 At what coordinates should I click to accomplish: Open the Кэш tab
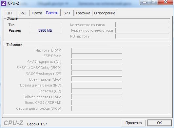click(23, 13)
